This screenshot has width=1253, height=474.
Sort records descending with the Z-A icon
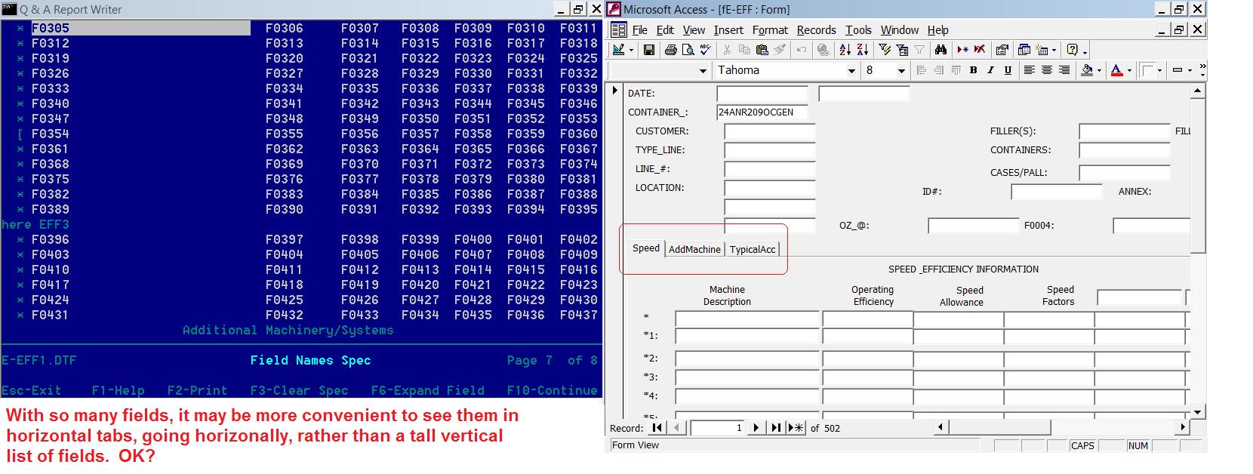863,50
